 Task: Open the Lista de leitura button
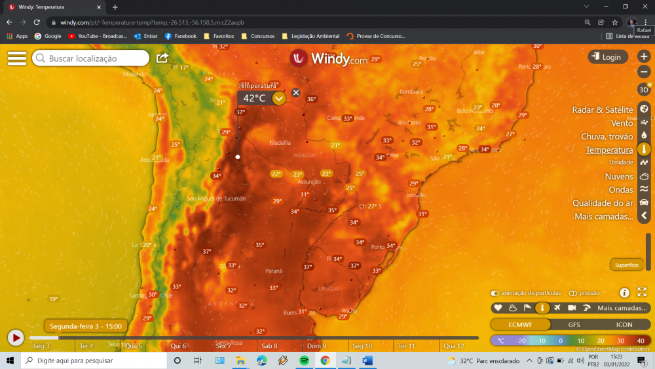point(628,36)
